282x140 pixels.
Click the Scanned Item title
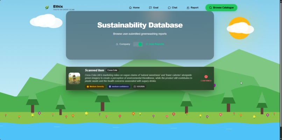[94, 70]
